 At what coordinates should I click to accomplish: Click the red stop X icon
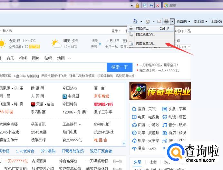coord(158,5)
